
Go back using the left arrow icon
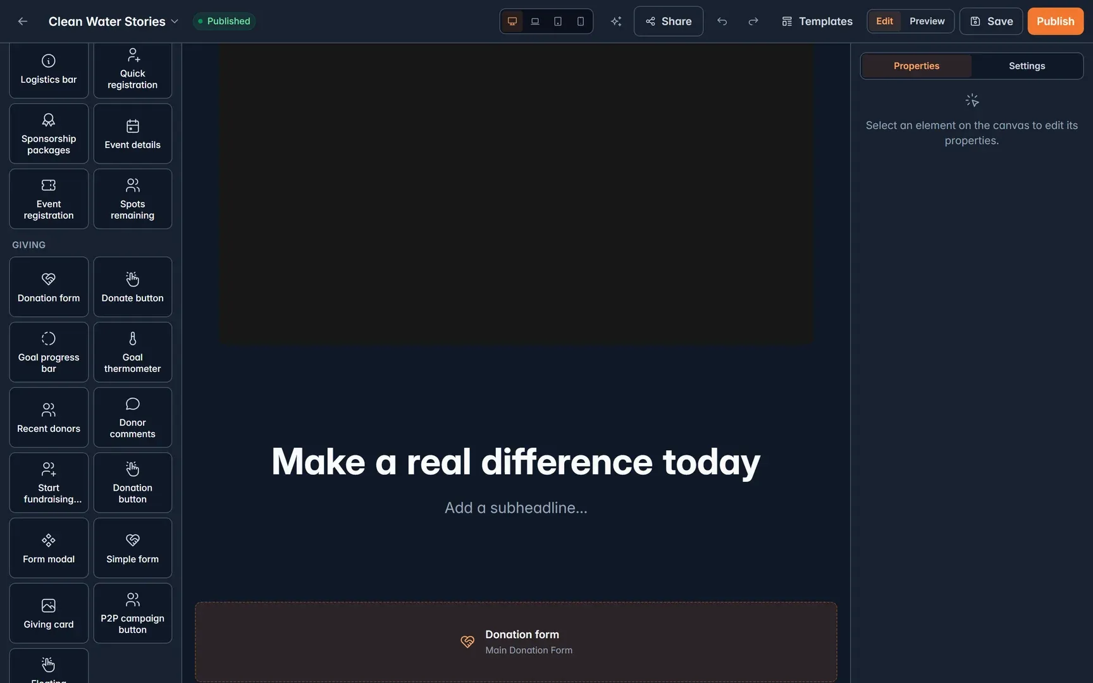coord(23,22)
